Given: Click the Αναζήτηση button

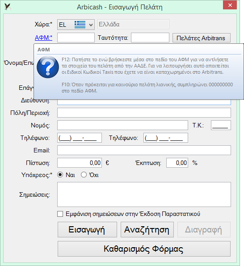Looking at the screenshot, I should [147, 229].
